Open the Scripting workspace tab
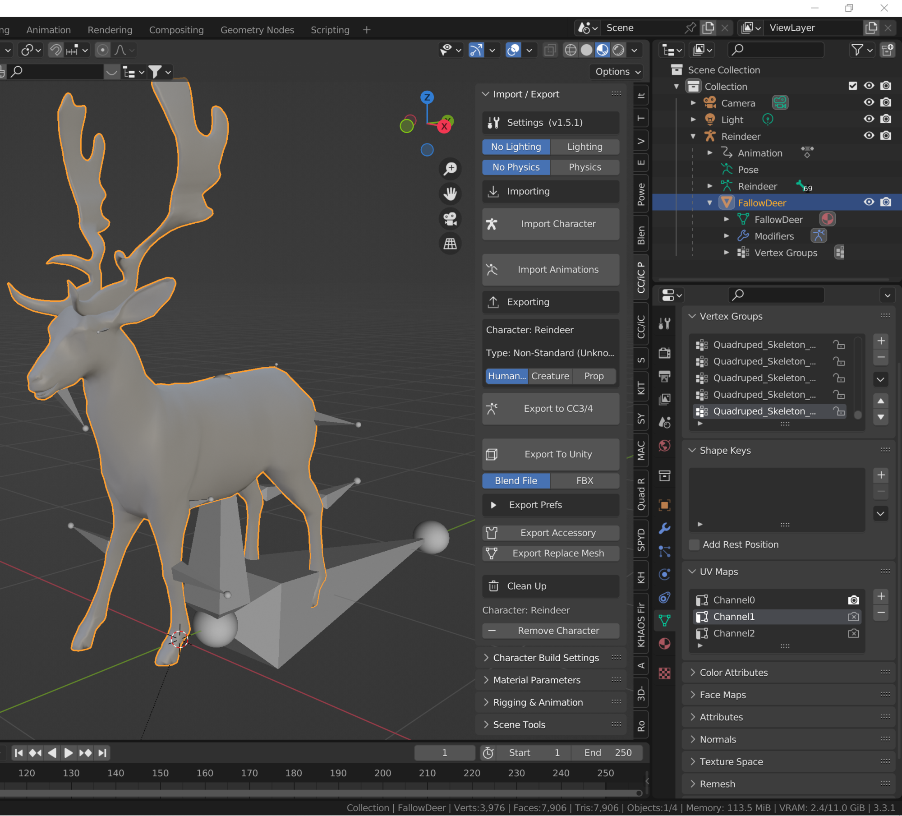The image size is (902, 816). 330,30
